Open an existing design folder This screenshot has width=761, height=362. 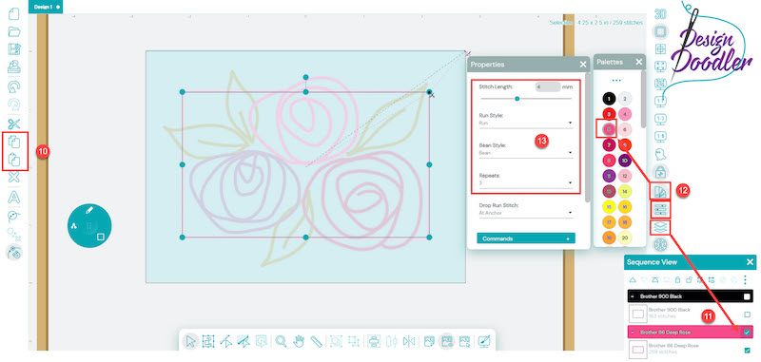14,31
